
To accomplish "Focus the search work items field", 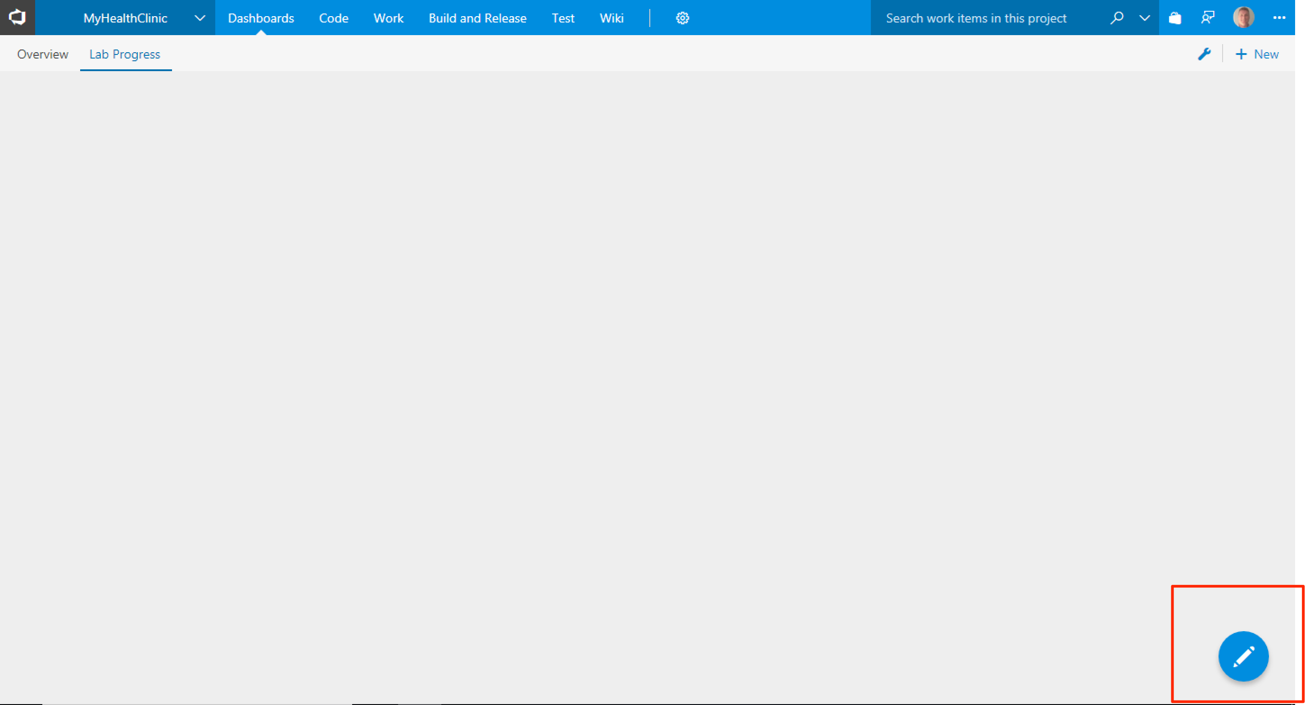I will tap(976, 18).
